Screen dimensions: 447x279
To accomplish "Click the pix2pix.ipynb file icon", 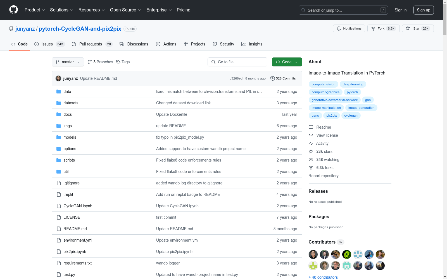I will click(59, 252).
